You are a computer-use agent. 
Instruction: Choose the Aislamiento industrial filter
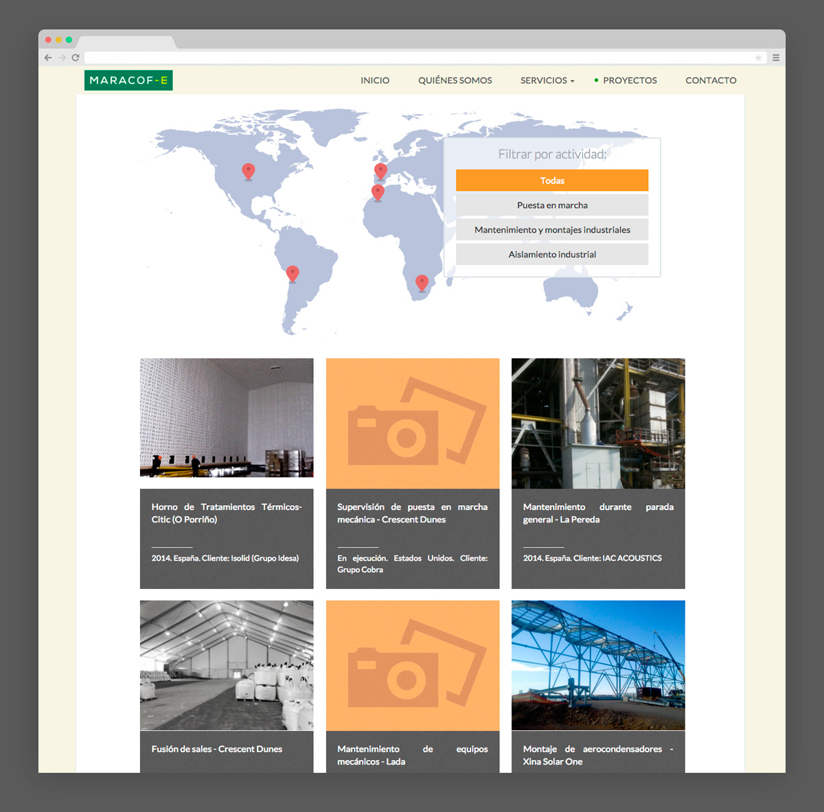[552, 255]
